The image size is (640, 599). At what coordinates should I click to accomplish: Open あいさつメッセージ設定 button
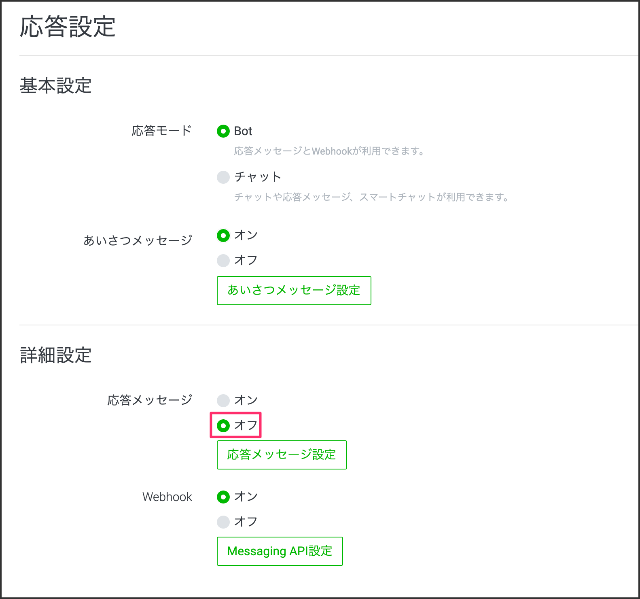294,291
